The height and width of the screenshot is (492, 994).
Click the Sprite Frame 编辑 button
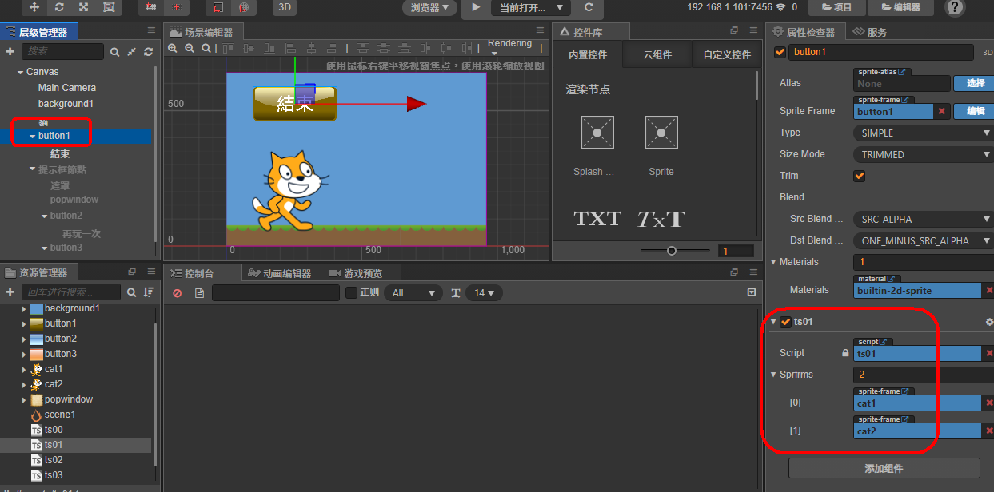976,111
